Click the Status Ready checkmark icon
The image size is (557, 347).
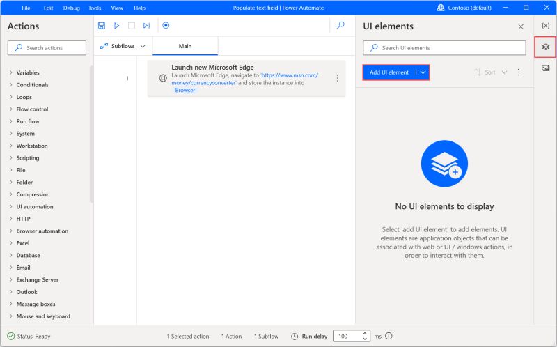pos(11,336)
